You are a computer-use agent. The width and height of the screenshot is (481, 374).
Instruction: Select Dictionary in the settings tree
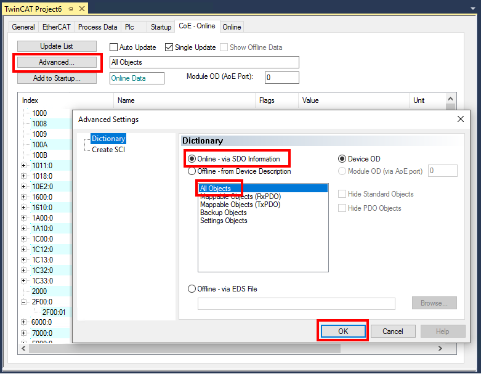click(x=108, y=139)
